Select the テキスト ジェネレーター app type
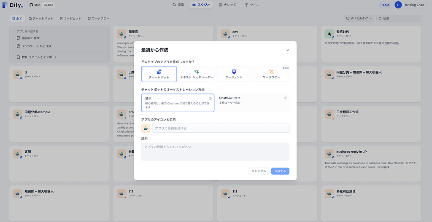432x222 pixels. pos(197,74)
